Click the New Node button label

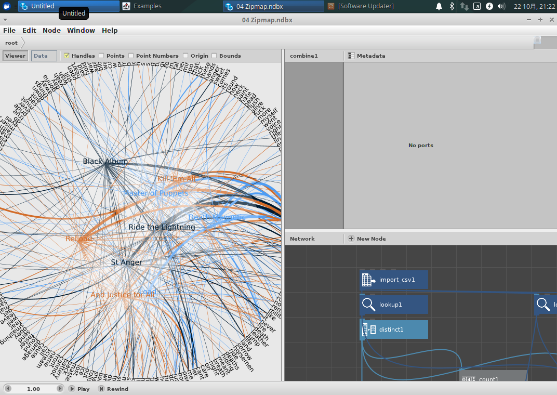point(371,239)
